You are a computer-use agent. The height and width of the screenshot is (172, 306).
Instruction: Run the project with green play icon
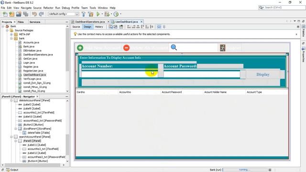click(x=98, y=14)
